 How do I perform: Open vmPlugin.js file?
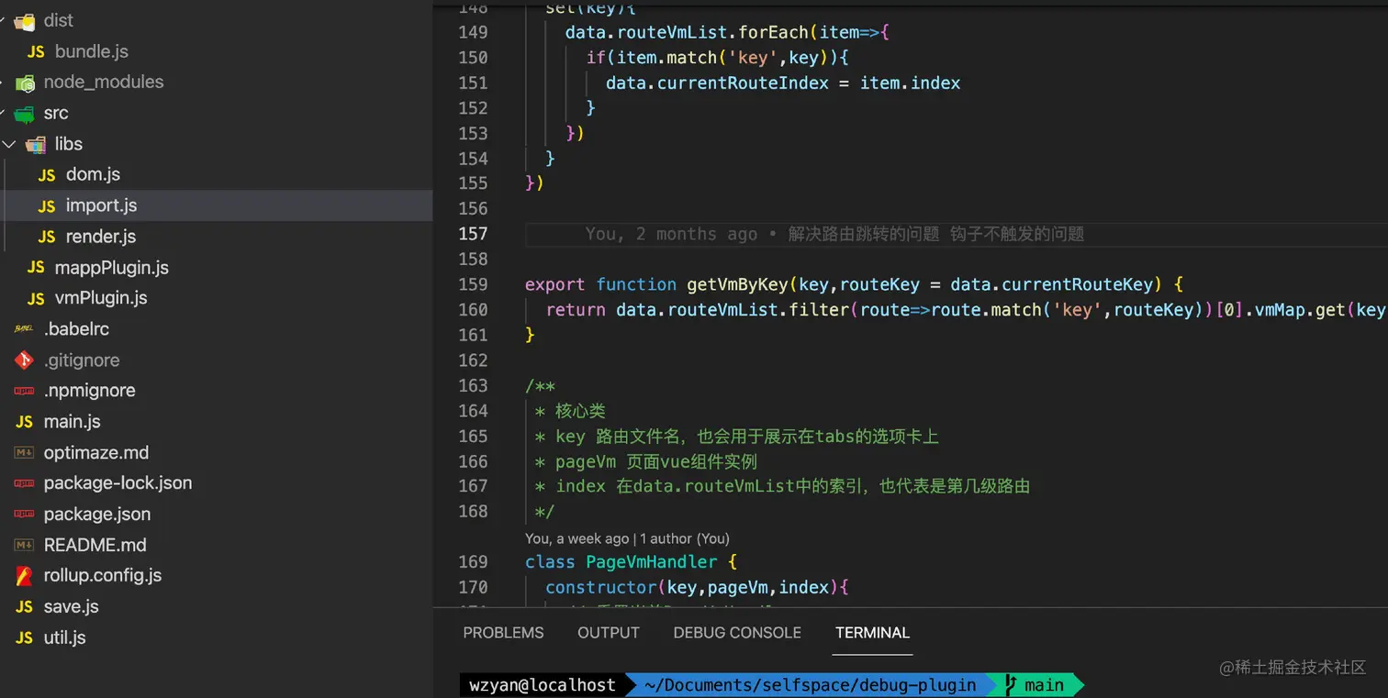point(101,298)
